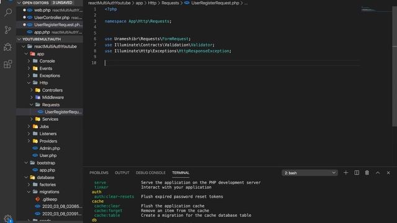Image resolution: width=397 pixels, height=223 pixels.
Task: Expand the Middleware folder
Action: tap(32, 97)
